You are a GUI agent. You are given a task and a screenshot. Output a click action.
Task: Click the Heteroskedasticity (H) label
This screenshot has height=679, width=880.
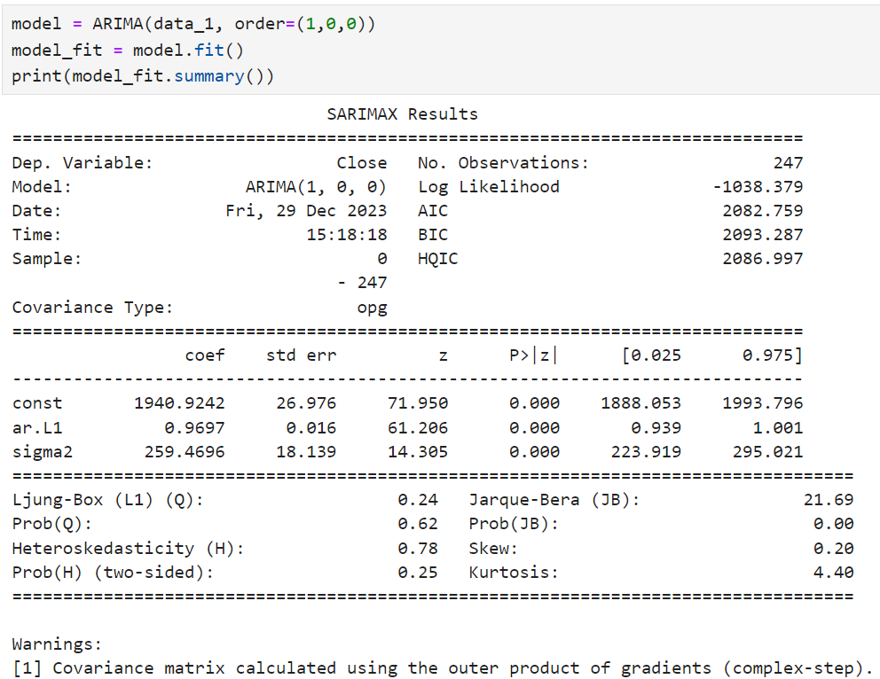coord(129,549)
